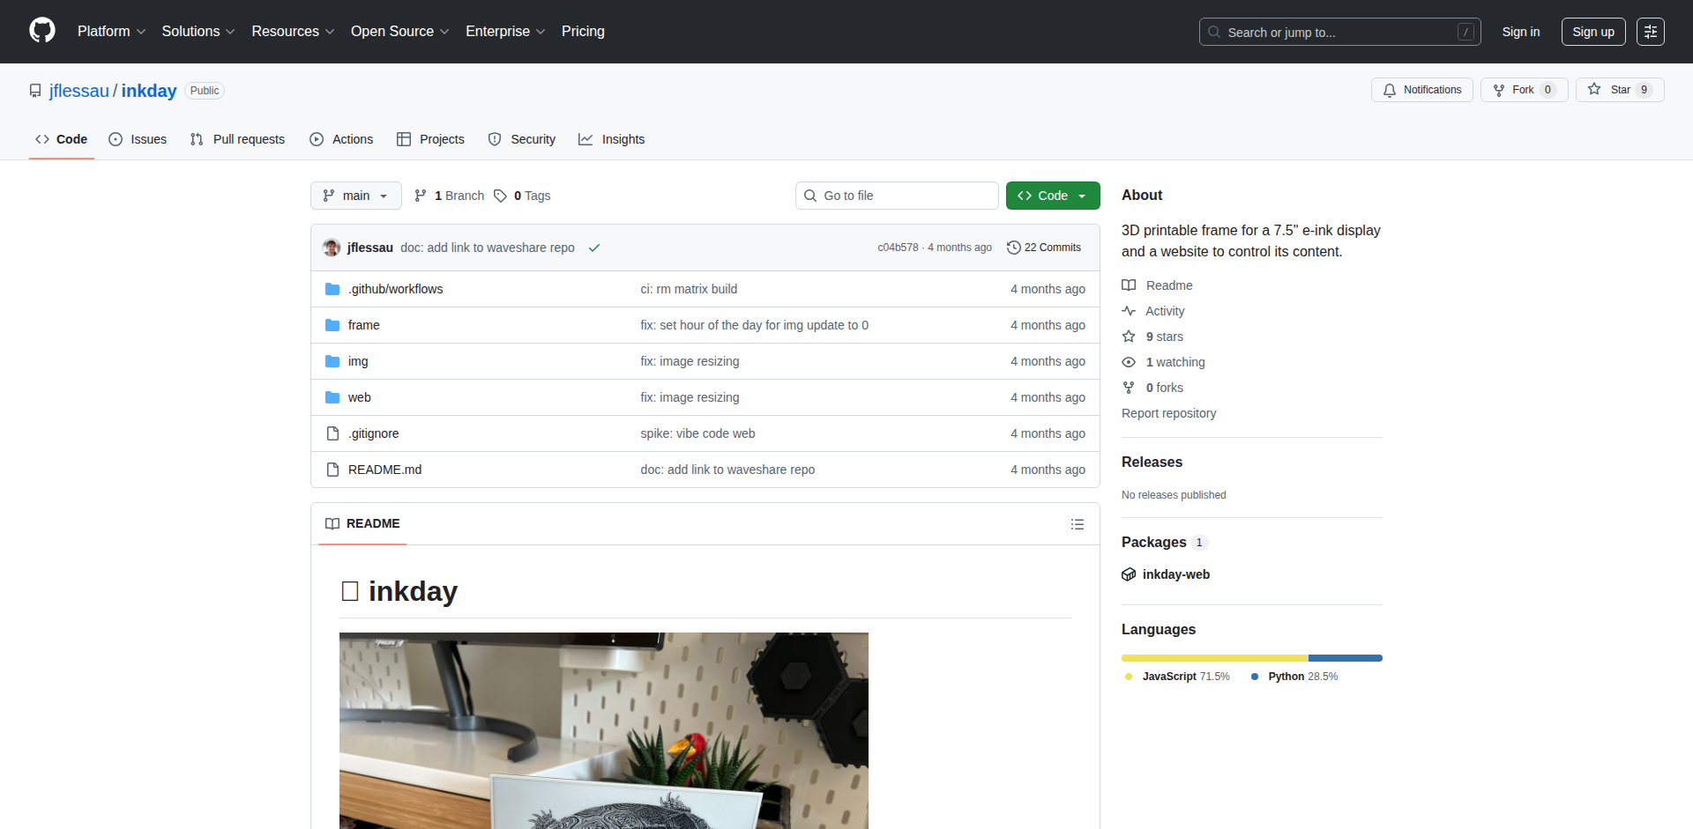Open the README photo thumbnail
The image size is (1693, 829).
[604, 730]
